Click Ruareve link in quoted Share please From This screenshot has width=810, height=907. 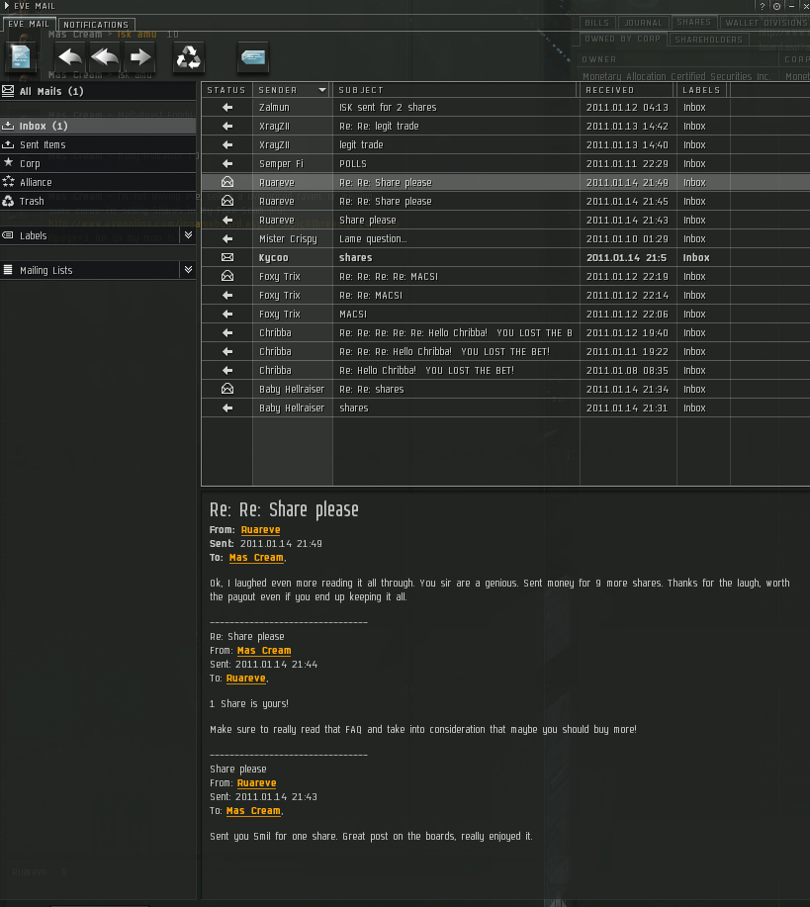[256, 783]
